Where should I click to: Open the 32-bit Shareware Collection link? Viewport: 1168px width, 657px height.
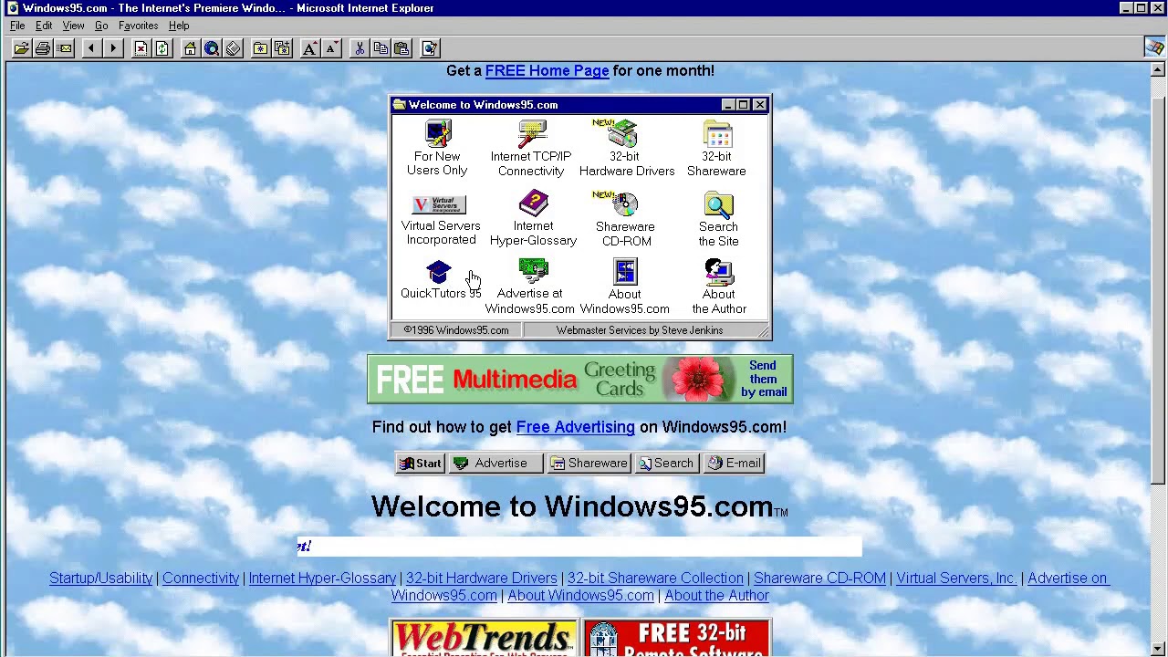pos(655,578)
